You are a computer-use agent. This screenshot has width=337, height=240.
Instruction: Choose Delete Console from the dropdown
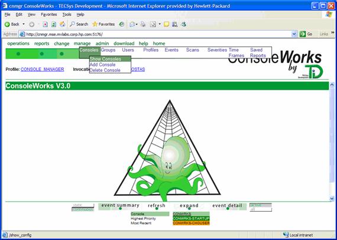click(105, 70)
